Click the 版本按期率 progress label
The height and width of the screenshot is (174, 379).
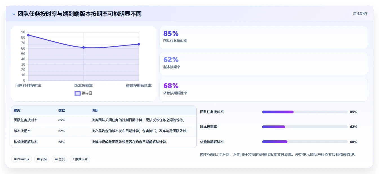[209, 127]
